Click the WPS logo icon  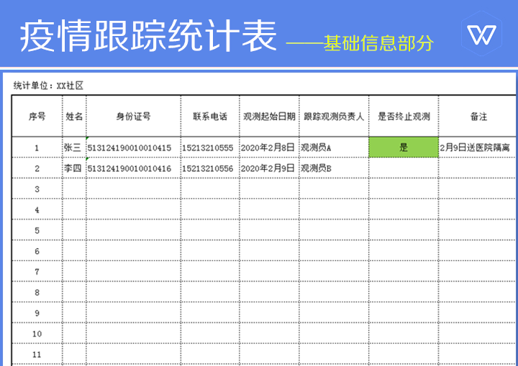(x=481, y=34)
